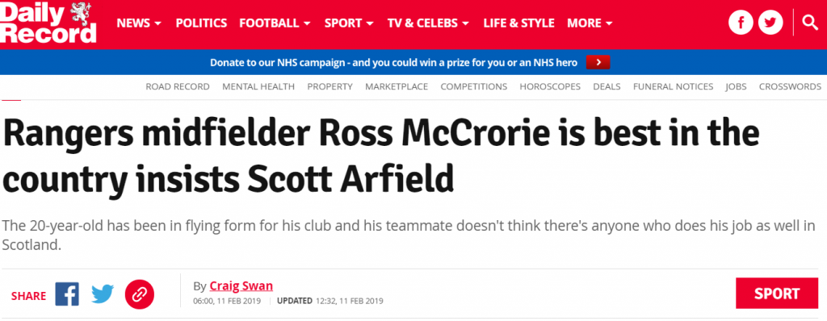Open the Mental Health link
This screenshot has width=827, height=321.
[x=258, y=87]
